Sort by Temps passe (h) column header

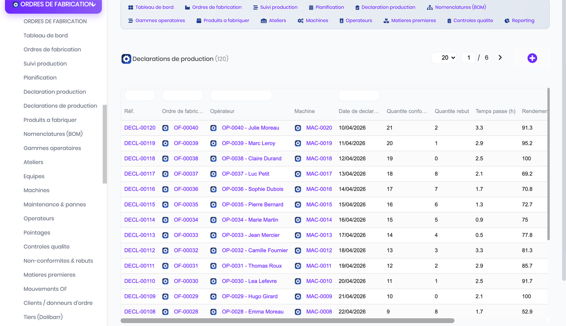click(x=495, y=111)
